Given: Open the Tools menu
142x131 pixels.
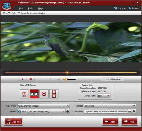Looking at the screenshot, I should [30, 8].
